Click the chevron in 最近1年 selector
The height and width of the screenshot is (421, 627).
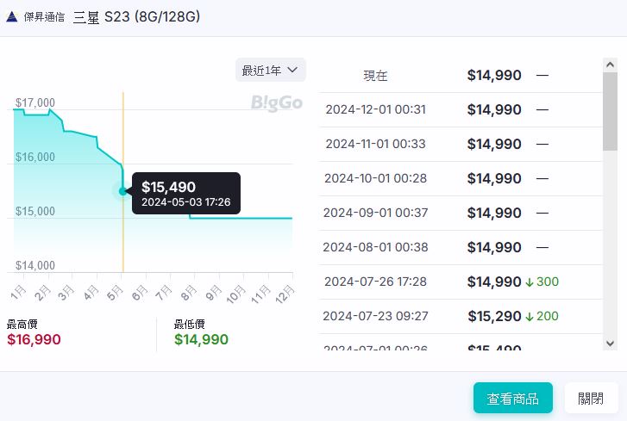click(292, 70)
